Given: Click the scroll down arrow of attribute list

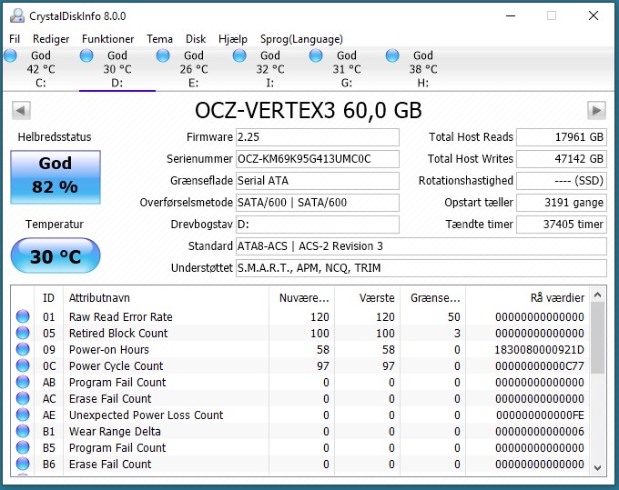Looking at the screenshot, I should [598, 468].
